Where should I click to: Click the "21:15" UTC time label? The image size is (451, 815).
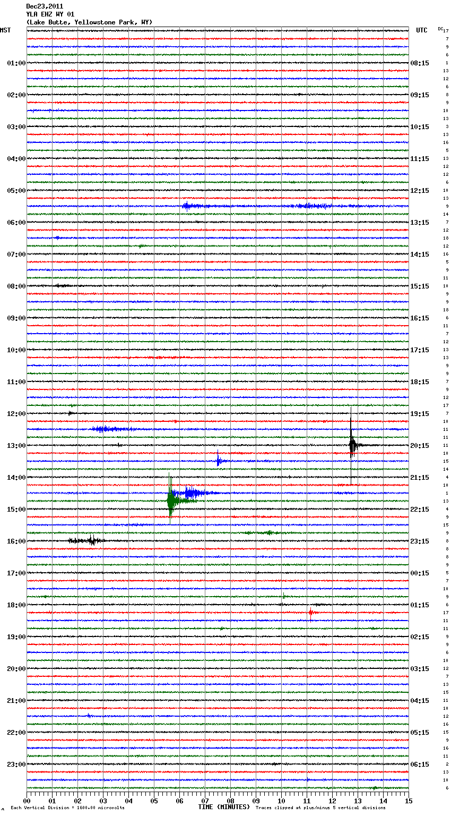point(420,478)
